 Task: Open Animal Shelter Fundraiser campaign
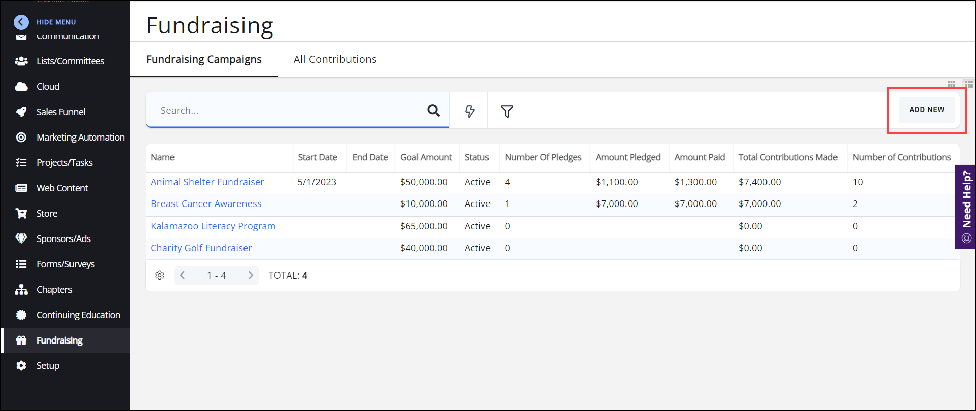[x=207, y=182]
